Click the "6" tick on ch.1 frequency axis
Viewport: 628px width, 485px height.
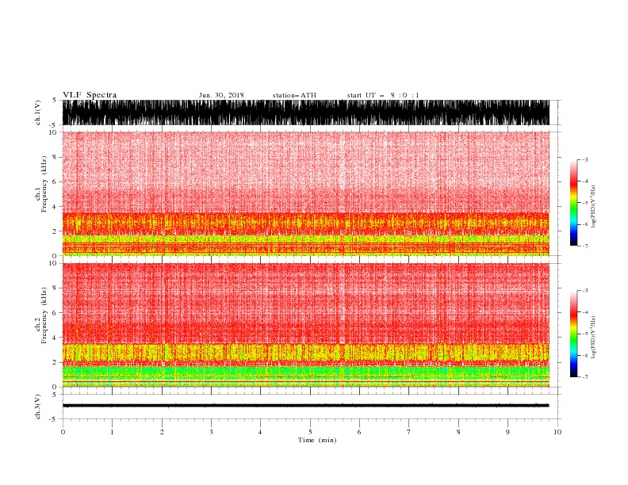[x=55, y=181]
